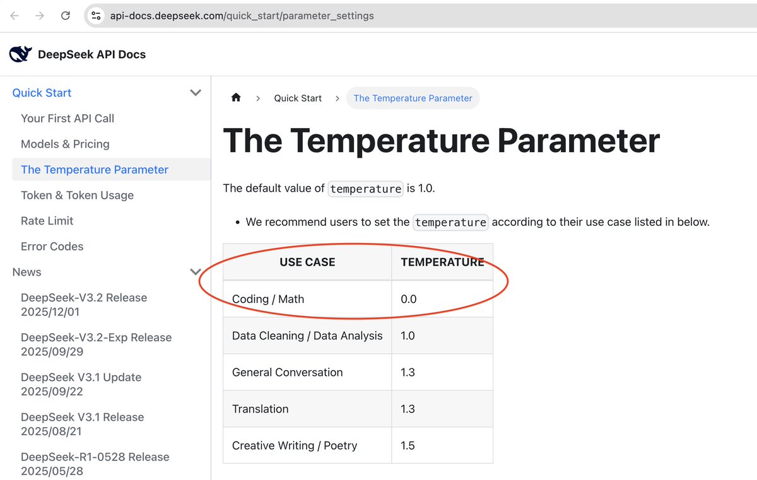The image size is (757, 480).
Task: Click the General Conversation table cell
Action: pos(307,372)
